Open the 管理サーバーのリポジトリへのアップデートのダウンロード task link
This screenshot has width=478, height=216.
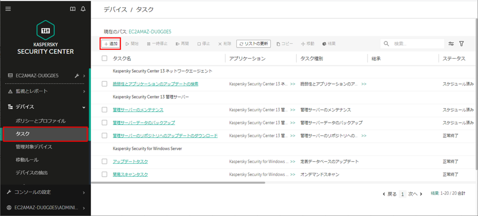(165, 135)
